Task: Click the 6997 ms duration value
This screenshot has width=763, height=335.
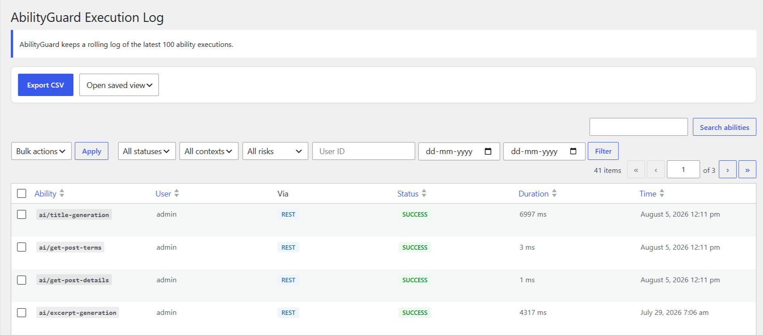Action: 533,214
